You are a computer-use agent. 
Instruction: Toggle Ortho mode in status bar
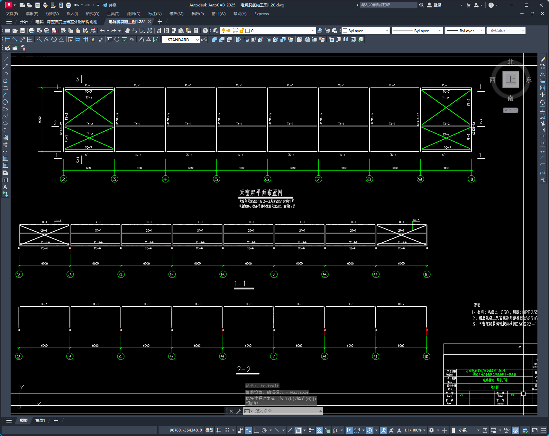point(256,430)
